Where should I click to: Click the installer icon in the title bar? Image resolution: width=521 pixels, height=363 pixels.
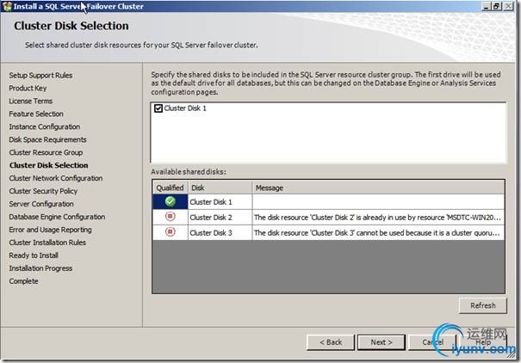point(7,6)
